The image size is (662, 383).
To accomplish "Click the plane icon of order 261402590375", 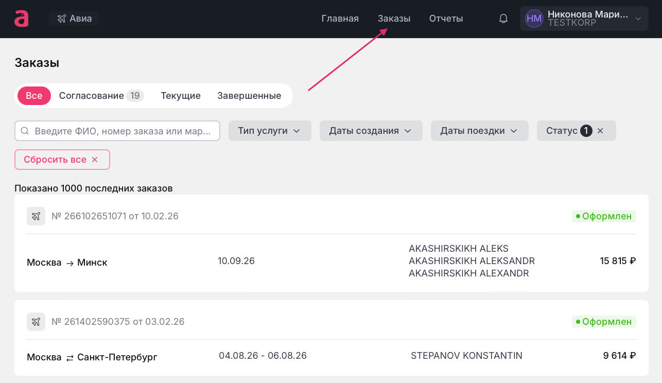I will point(36,322).
